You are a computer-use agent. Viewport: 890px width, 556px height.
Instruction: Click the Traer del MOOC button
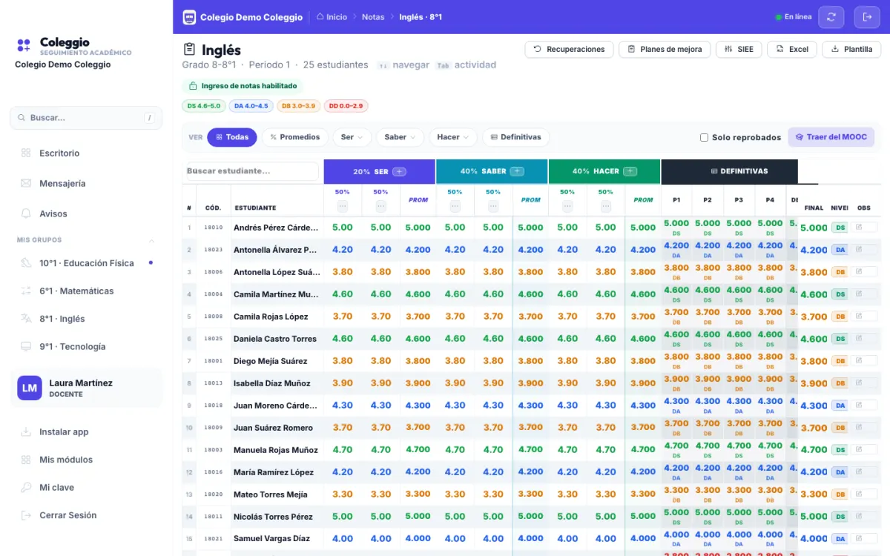831,137
